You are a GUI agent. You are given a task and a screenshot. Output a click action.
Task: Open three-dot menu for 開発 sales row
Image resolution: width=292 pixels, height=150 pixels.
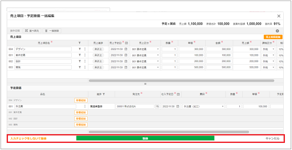coord(85,67)
